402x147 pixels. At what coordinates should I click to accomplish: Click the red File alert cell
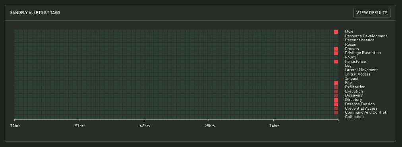[336, 83]
